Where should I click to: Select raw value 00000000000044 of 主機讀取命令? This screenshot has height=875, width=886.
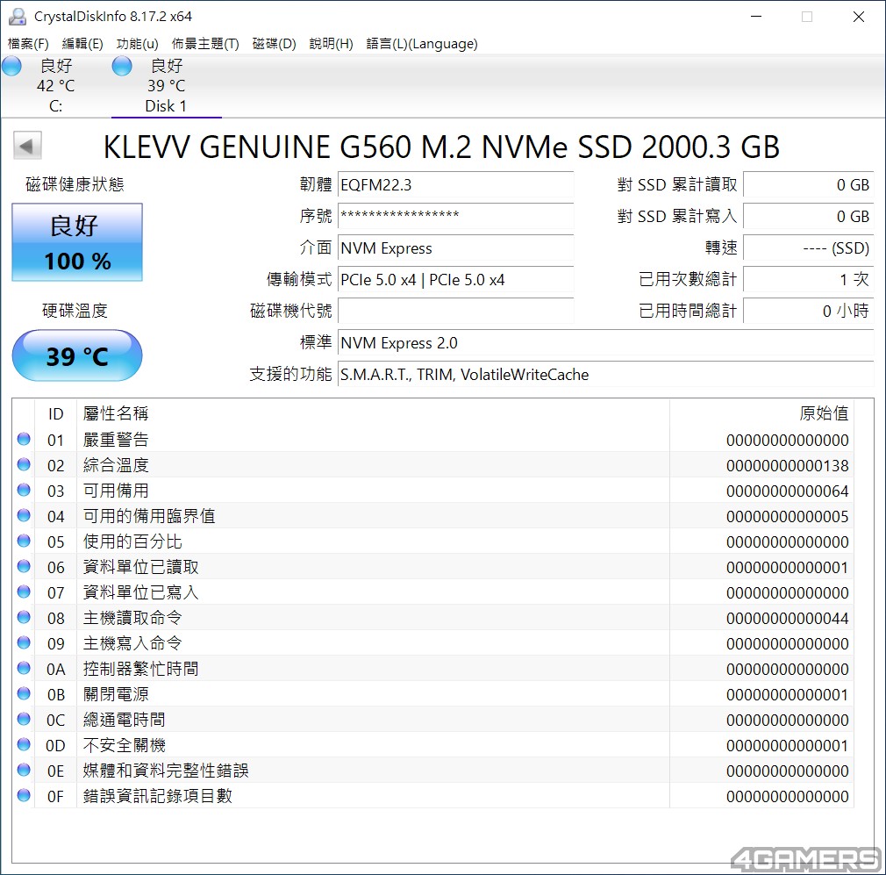pos(787,619)
